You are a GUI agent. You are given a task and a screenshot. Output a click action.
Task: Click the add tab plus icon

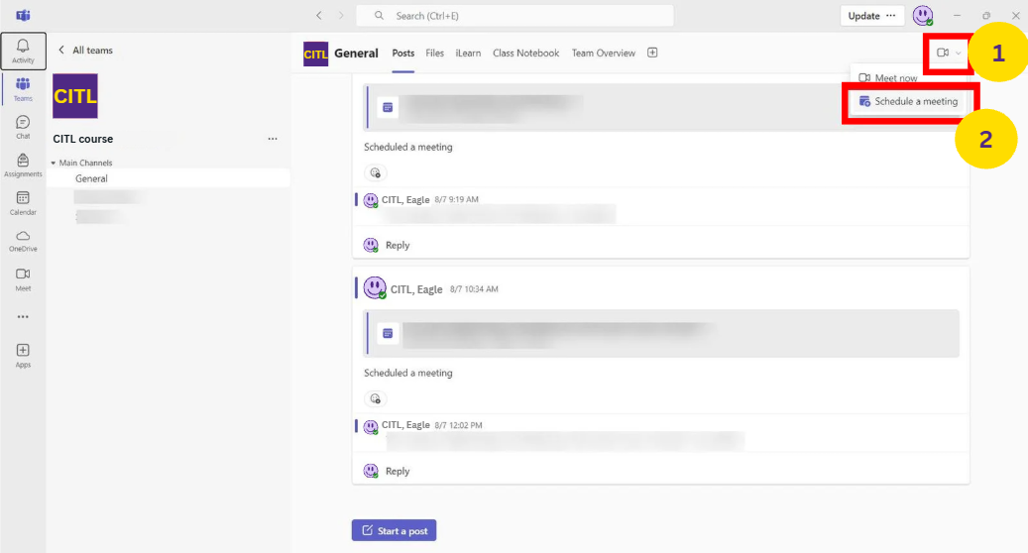652,53
